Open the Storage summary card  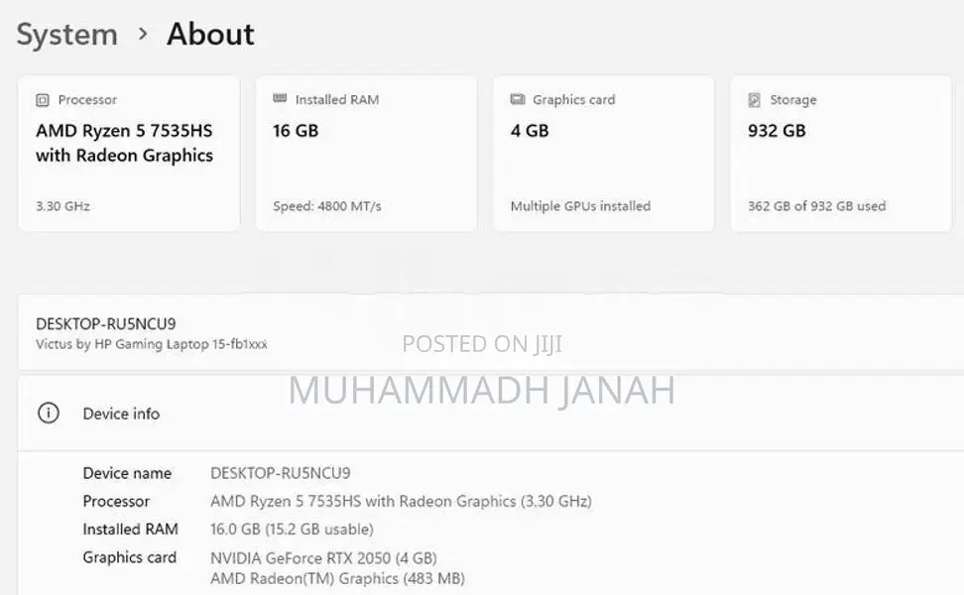[841, 153]
